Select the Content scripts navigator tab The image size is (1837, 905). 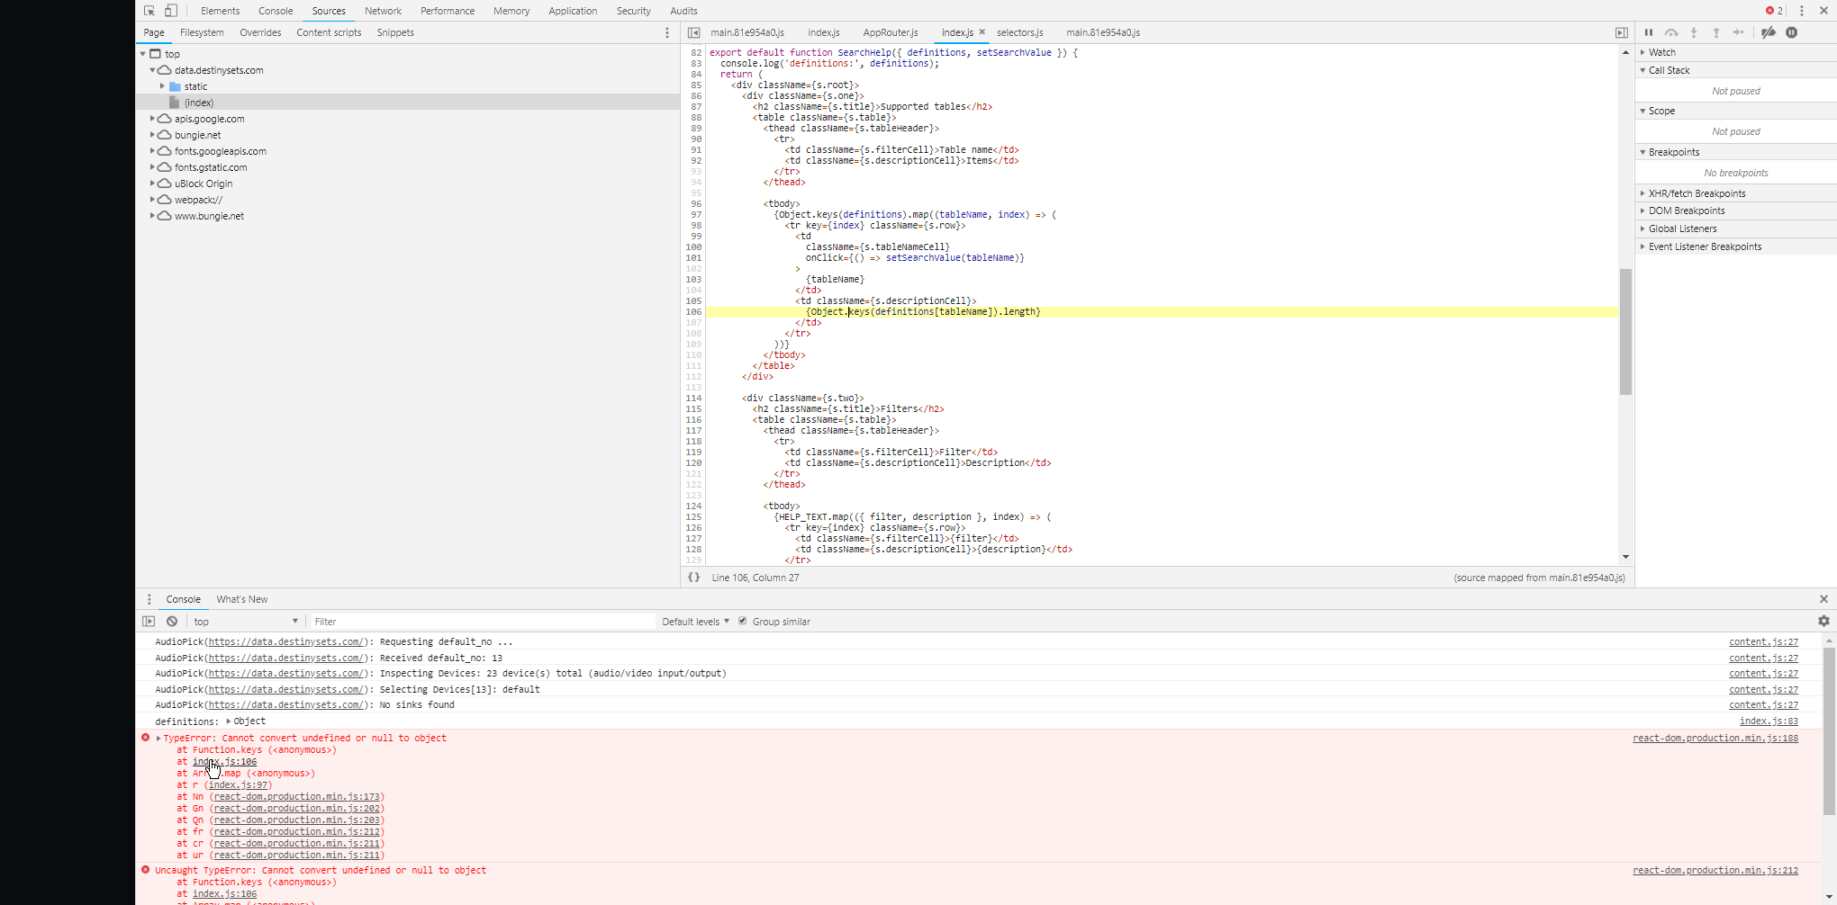point(329,32)
